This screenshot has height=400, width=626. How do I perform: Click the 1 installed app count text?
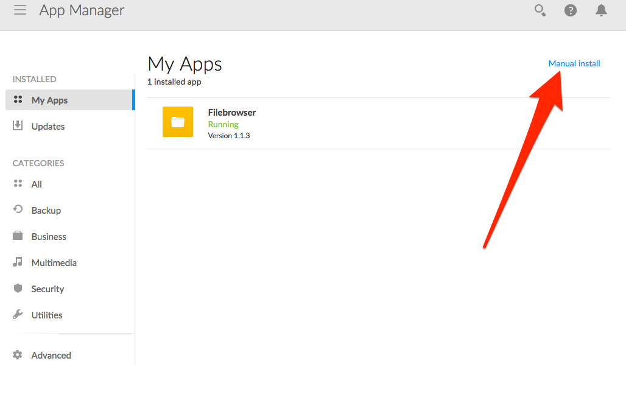[174, 82]
